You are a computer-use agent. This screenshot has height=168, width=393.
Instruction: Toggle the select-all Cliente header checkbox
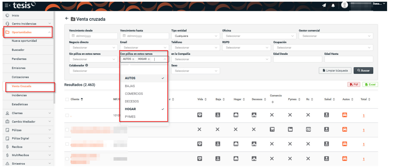(x=67, y=99)
